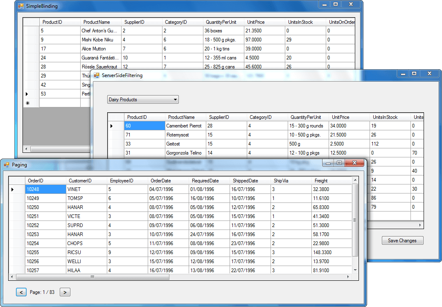Click CategoryID header in ServerSideFiltering grid
The image size is (442, 307).
pyautogui.click(x=268, y=117)
